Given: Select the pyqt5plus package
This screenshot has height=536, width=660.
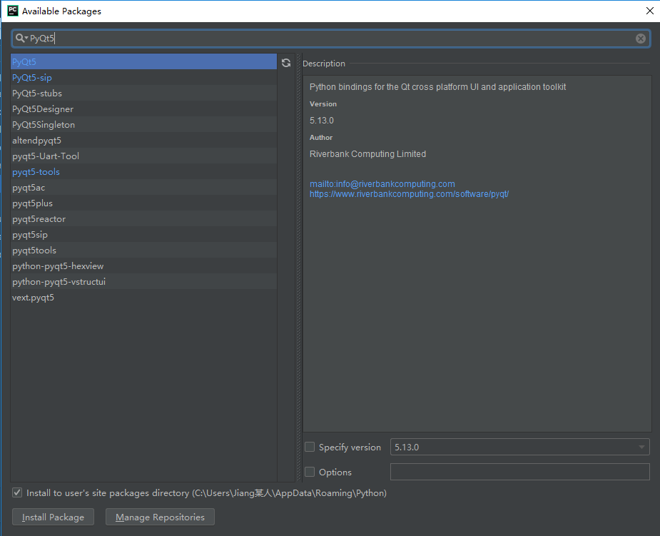Looking at the screenshot, I should [143, 203].
